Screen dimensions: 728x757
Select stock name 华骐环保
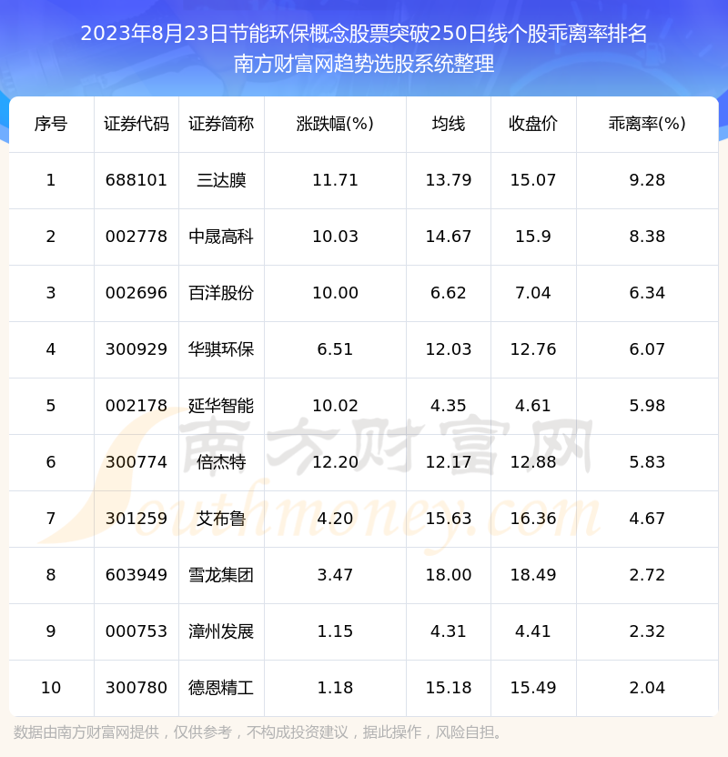(221, 349)
